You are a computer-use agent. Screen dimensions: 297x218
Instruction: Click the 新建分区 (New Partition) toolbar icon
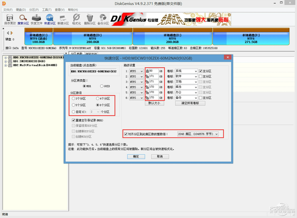coord(63,19)
